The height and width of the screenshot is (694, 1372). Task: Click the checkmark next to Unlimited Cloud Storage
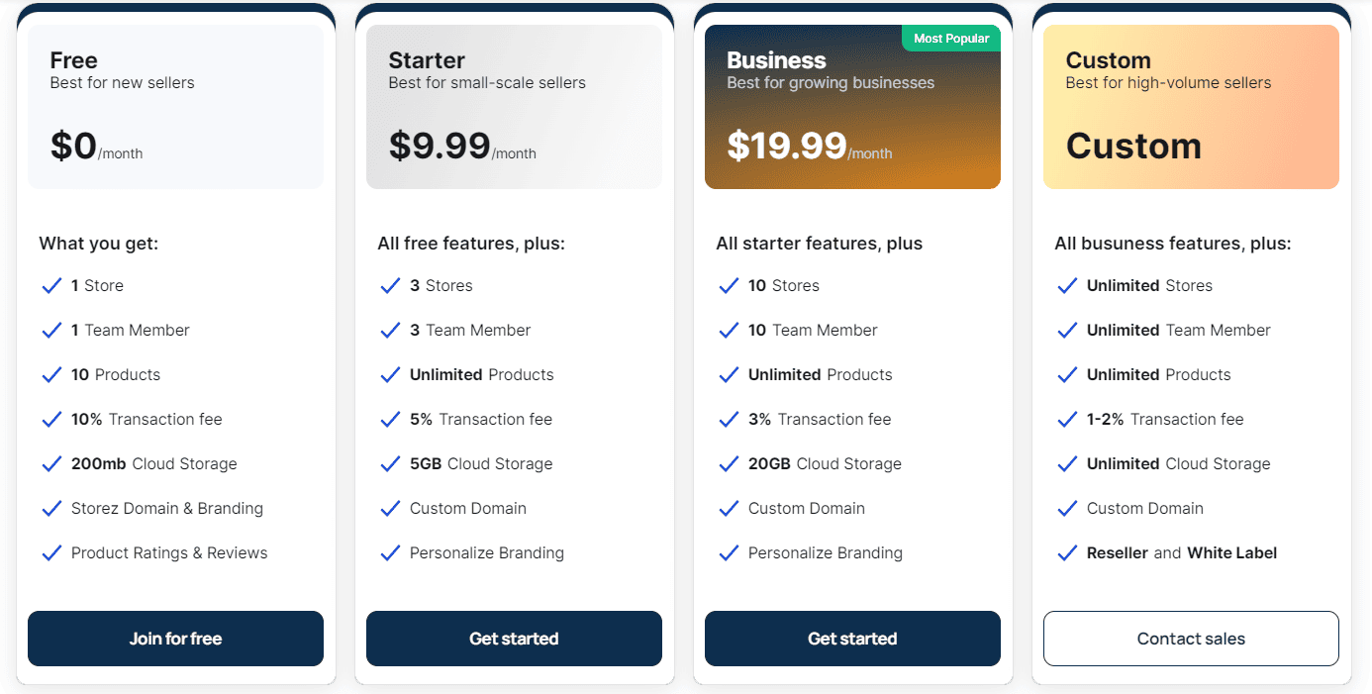(1067, 463)
